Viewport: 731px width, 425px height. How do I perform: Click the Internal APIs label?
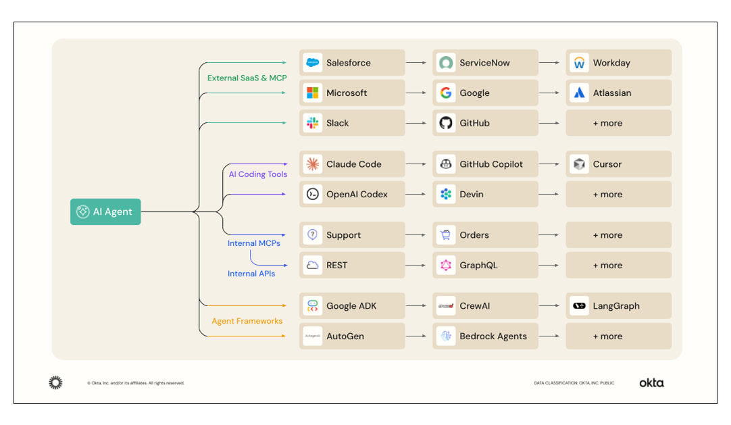click(251, 274)
